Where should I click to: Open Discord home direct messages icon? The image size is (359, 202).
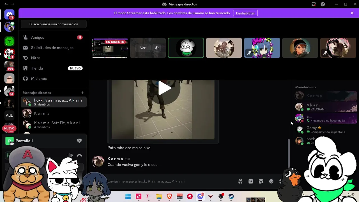point(9,15)
